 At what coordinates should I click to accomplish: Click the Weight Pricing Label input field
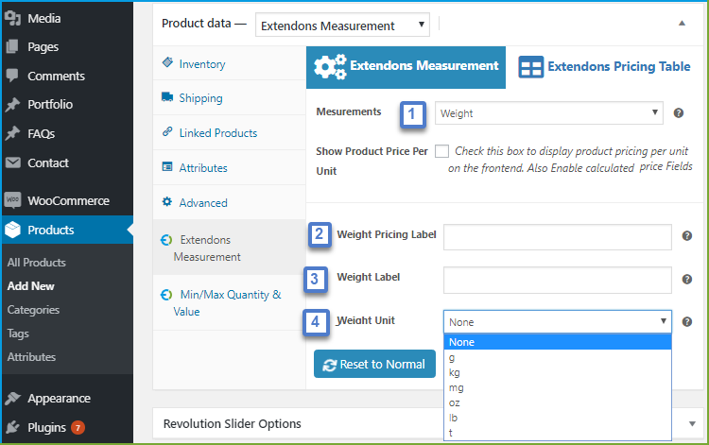(x=558, y=237)
